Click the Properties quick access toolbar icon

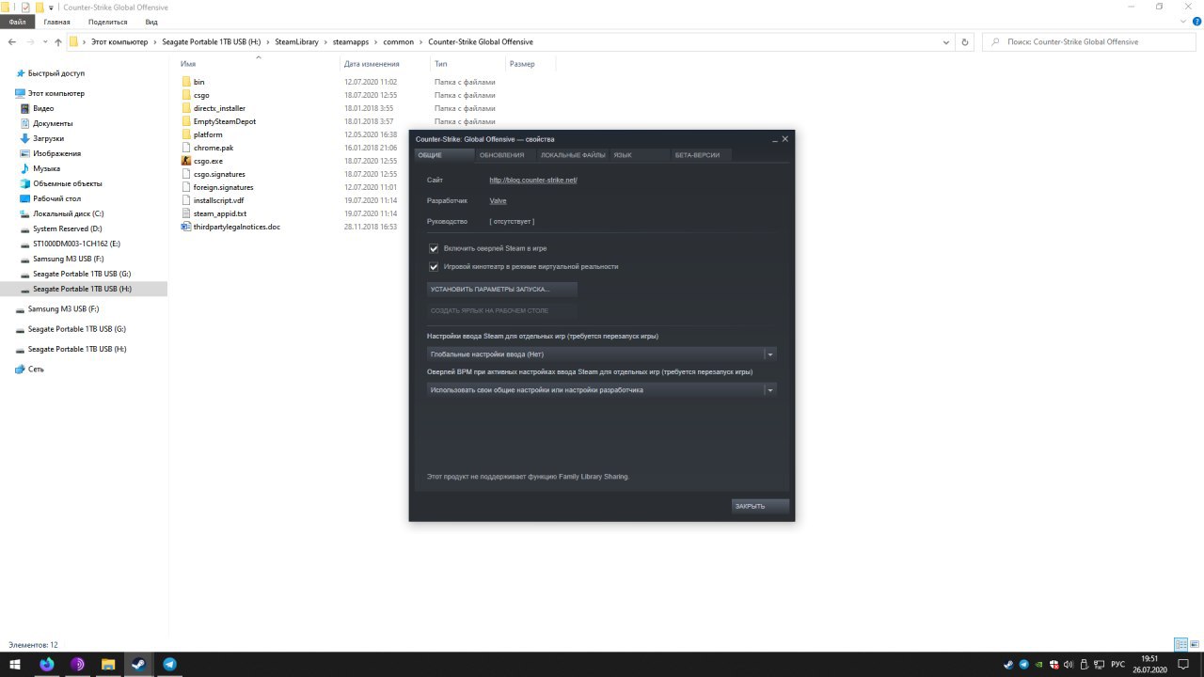(25, 8)
